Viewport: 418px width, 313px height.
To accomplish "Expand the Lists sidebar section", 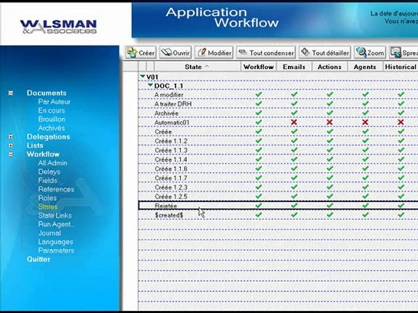I will pos(10,146).
